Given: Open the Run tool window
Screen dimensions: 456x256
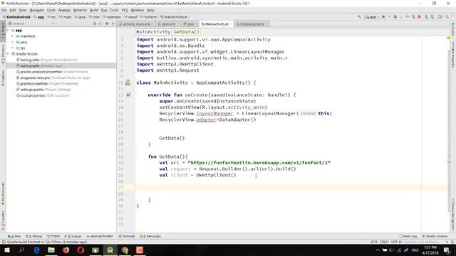Looking at the screenshot, I should click(x=14, y=236).
